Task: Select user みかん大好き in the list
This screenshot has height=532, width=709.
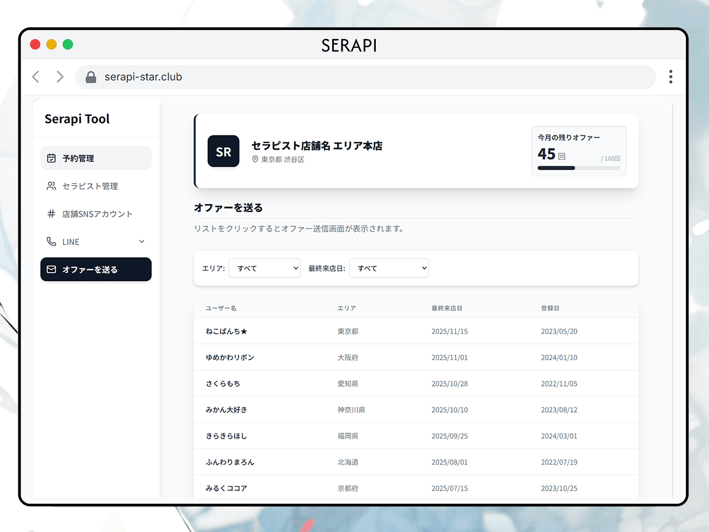Action: pos(416,409)
